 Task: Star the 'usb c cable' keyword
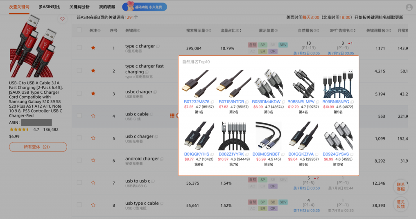click(93, 116)
